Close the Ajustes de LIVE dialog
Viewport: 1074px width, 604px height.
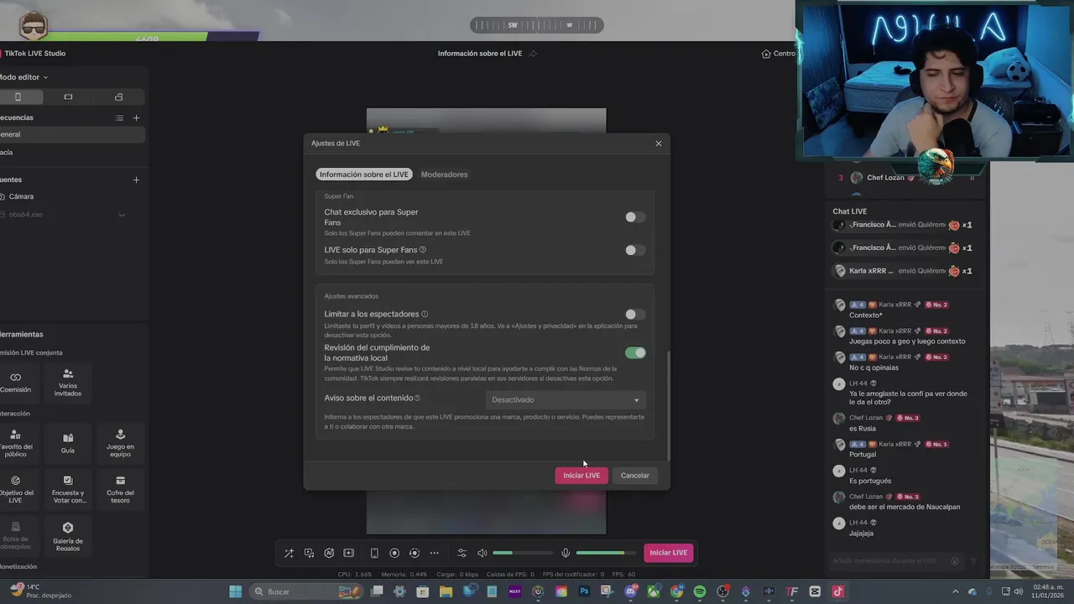pyautogui.click(x=659, y=143)
